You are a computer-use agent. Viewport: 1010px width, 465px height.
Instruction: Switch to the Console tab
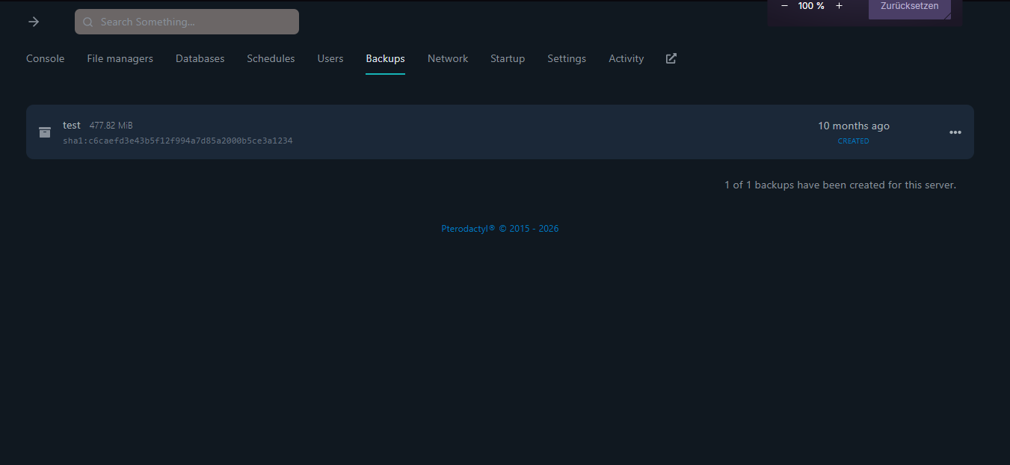pyautogui.click(x=46, y=58)
